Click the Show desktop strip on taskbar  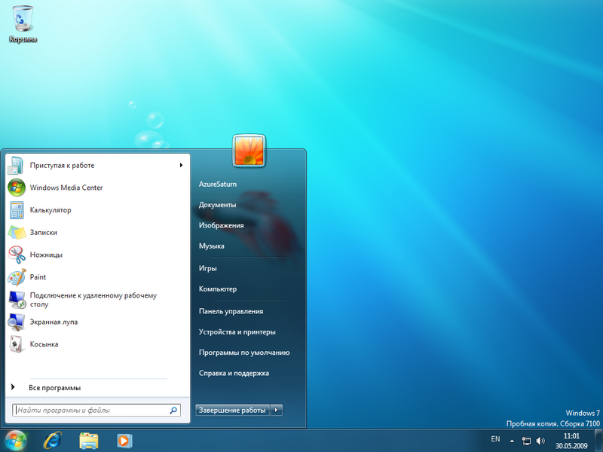(x=598, y=441)
